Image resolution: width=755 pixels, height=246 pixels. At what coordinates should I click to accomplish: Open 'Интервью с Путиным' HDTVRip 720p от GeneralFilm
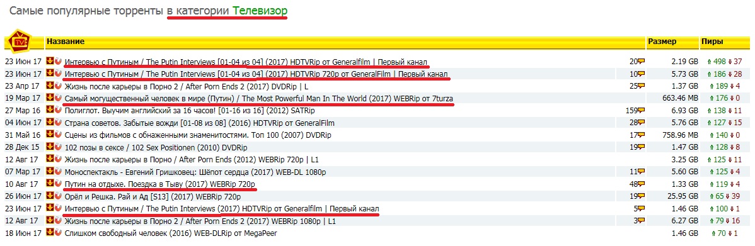click(x=256, y=74)
